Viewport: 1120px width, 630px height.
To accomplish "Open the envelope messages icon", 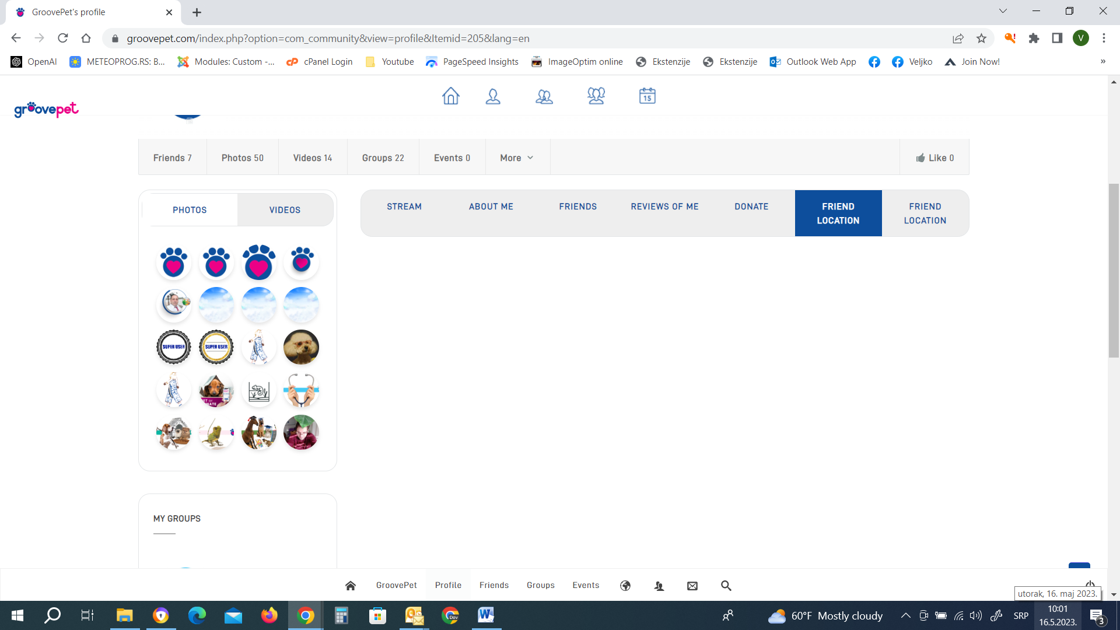I will click(x=692, y=586).
